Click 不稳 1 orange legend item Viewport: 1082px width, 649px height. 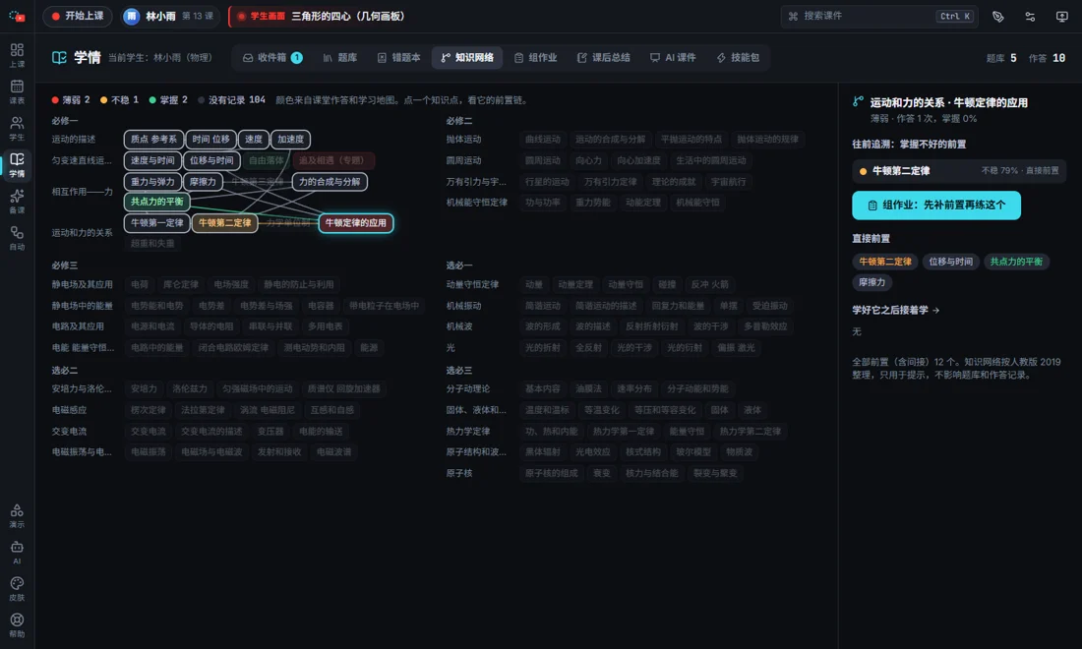point(119,100)
